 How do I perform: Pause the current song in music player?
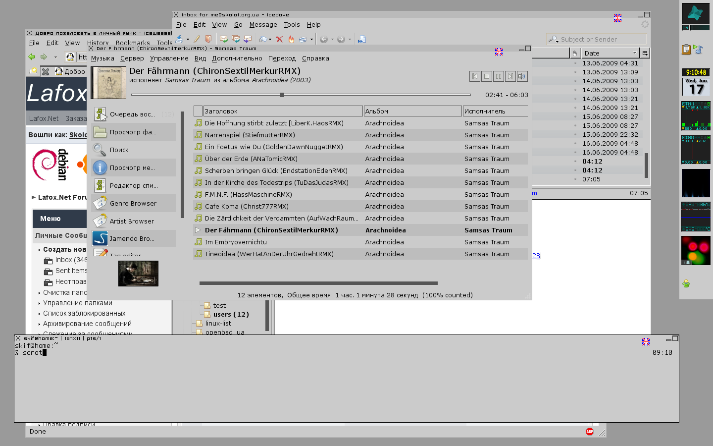pos(499,76)
